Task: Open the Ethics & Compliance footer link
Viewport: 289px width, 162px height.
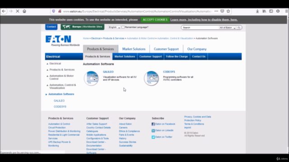Action: 130,131
